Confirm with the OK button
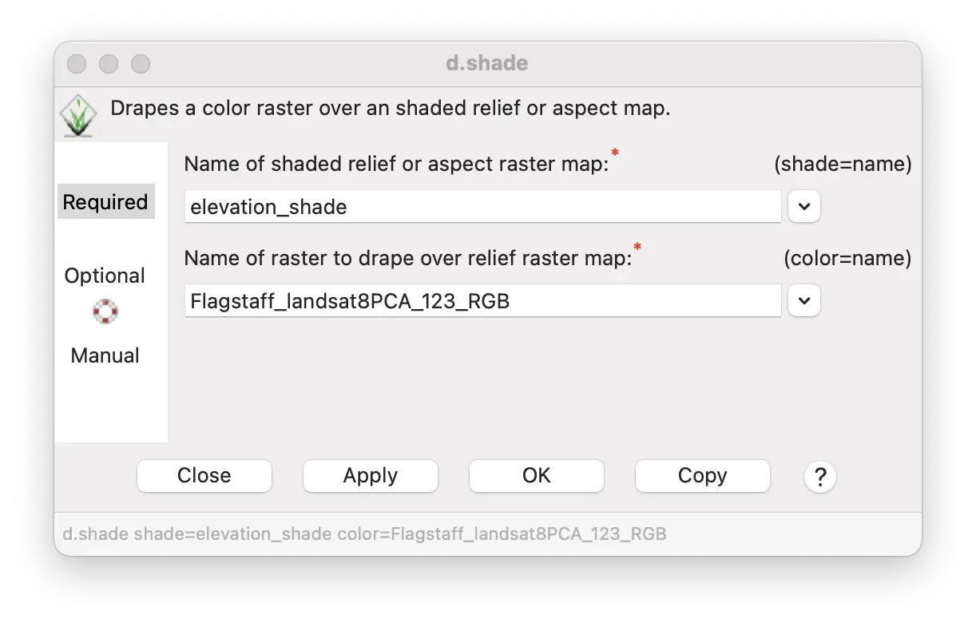976x623 pixels. tap(536, 476)
